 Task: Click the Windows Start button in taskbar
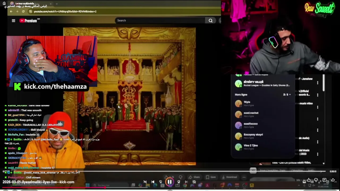pyautogui.click(x=87, y=185)
